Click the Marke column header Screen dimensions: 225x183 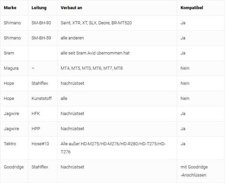[10, 8]
